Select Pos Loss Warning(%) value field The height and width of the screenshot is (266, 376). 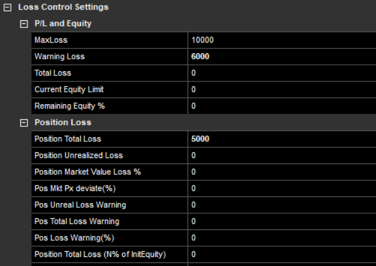281,238
